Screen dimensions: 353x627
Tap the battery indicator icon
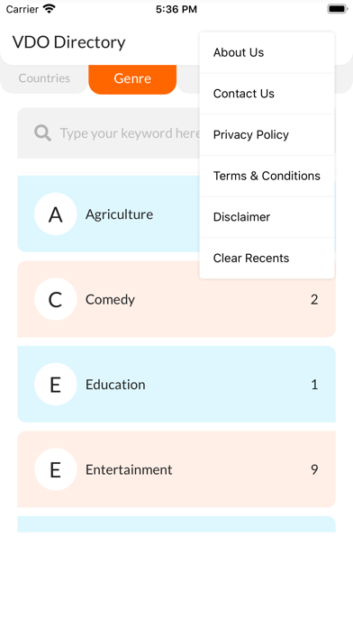tap(338, 9)
